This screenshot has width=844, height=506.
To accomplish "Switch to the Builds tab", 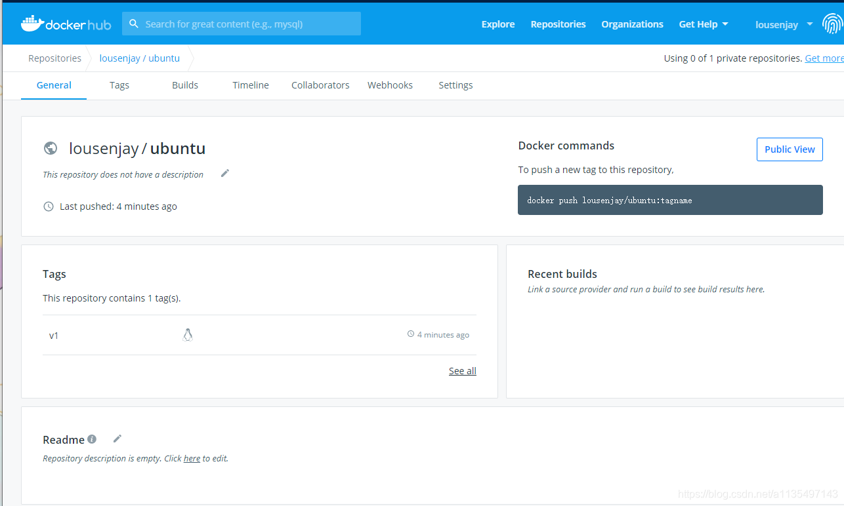I will click(x=185, y=85).
